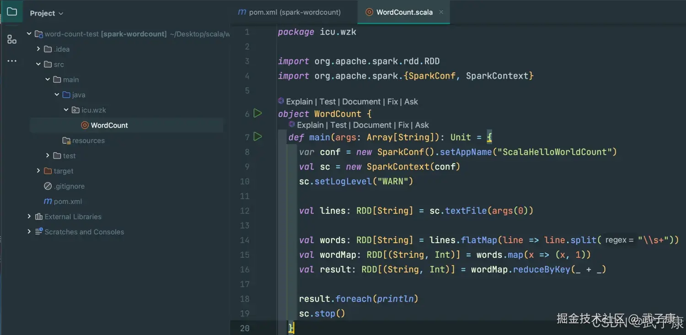Click the Scratches and Consoles icon

pyautogui.click(x=39, y=231)
